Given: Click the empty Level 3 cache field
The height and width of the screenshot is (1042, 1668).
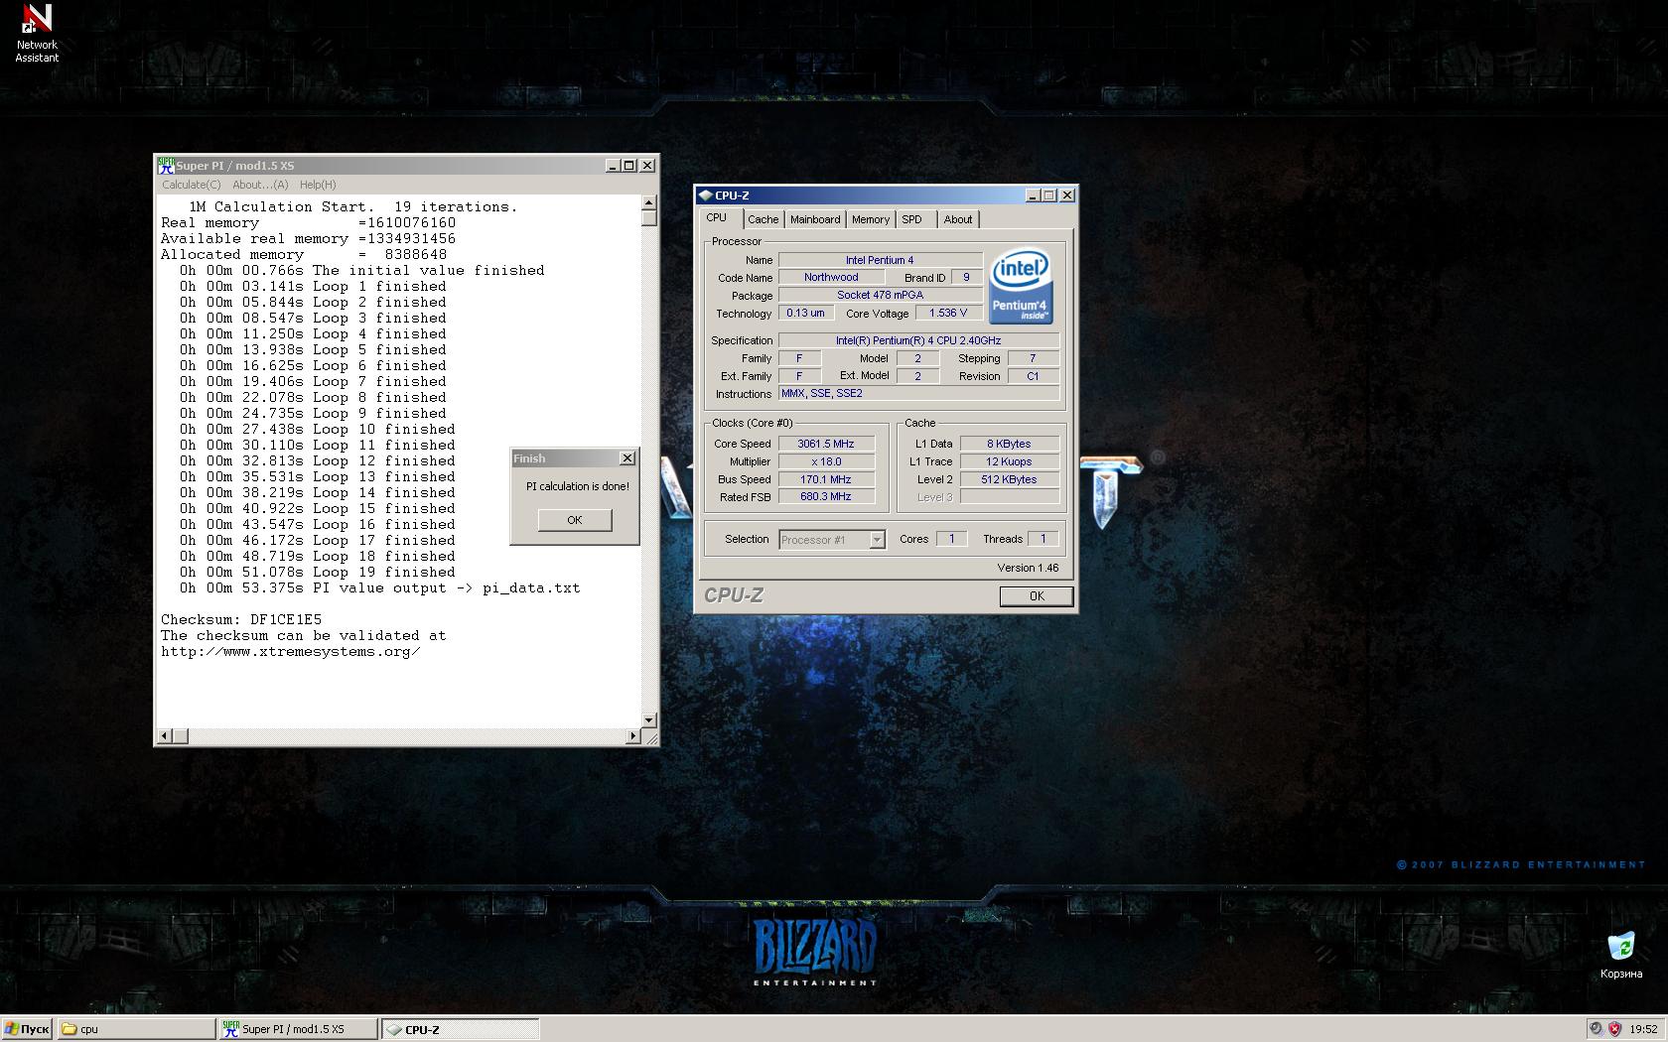Looking at the screenshot, I should click(x=1009, y=497).
